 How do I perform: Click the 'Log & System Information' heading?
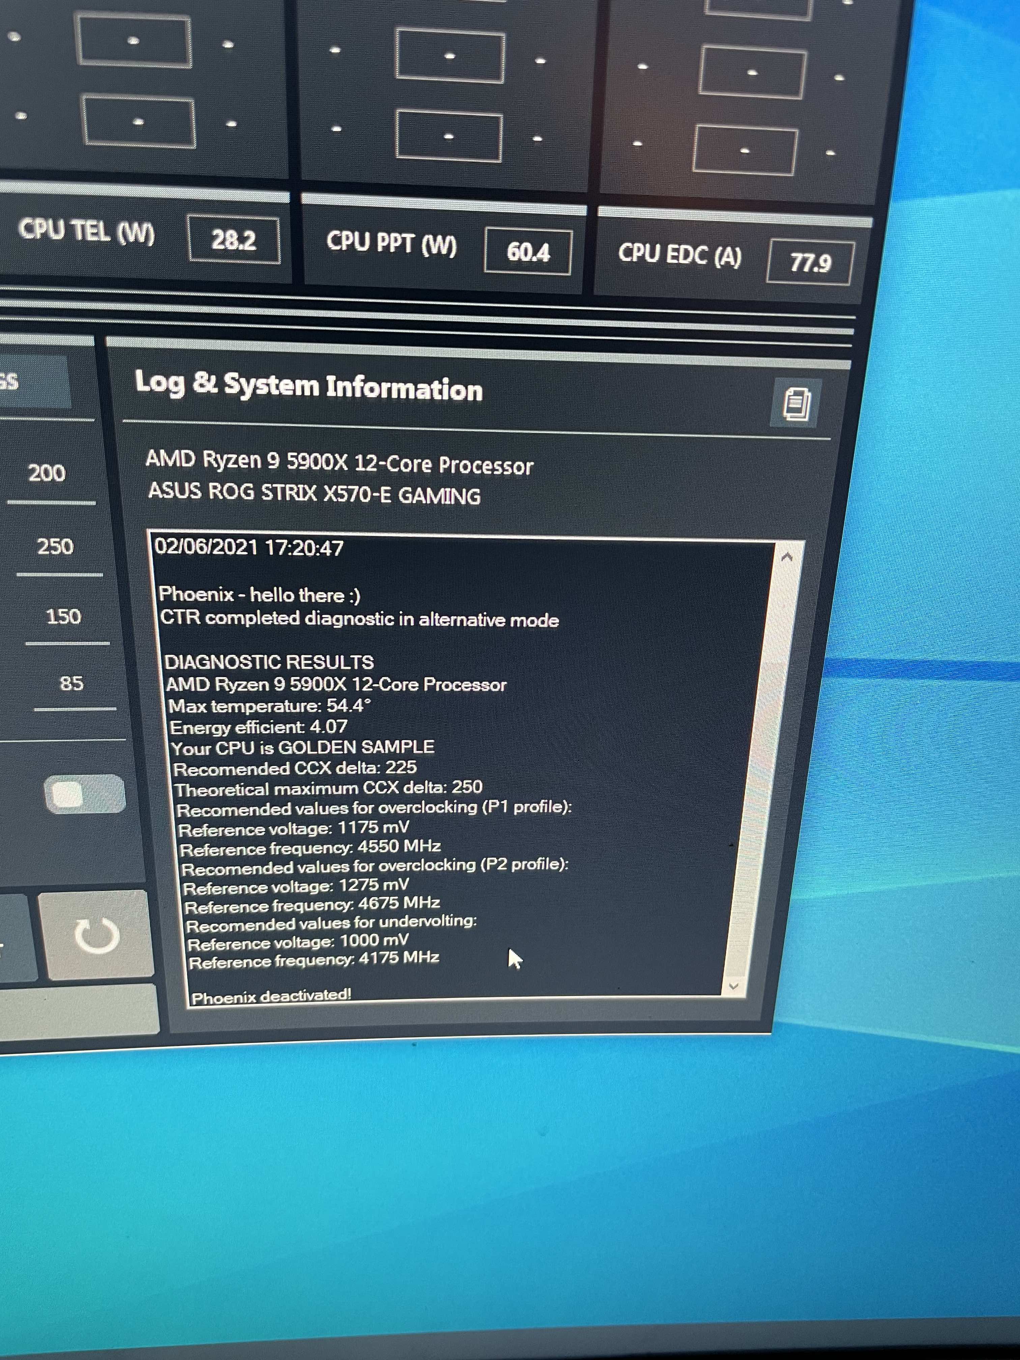(309, 387)
